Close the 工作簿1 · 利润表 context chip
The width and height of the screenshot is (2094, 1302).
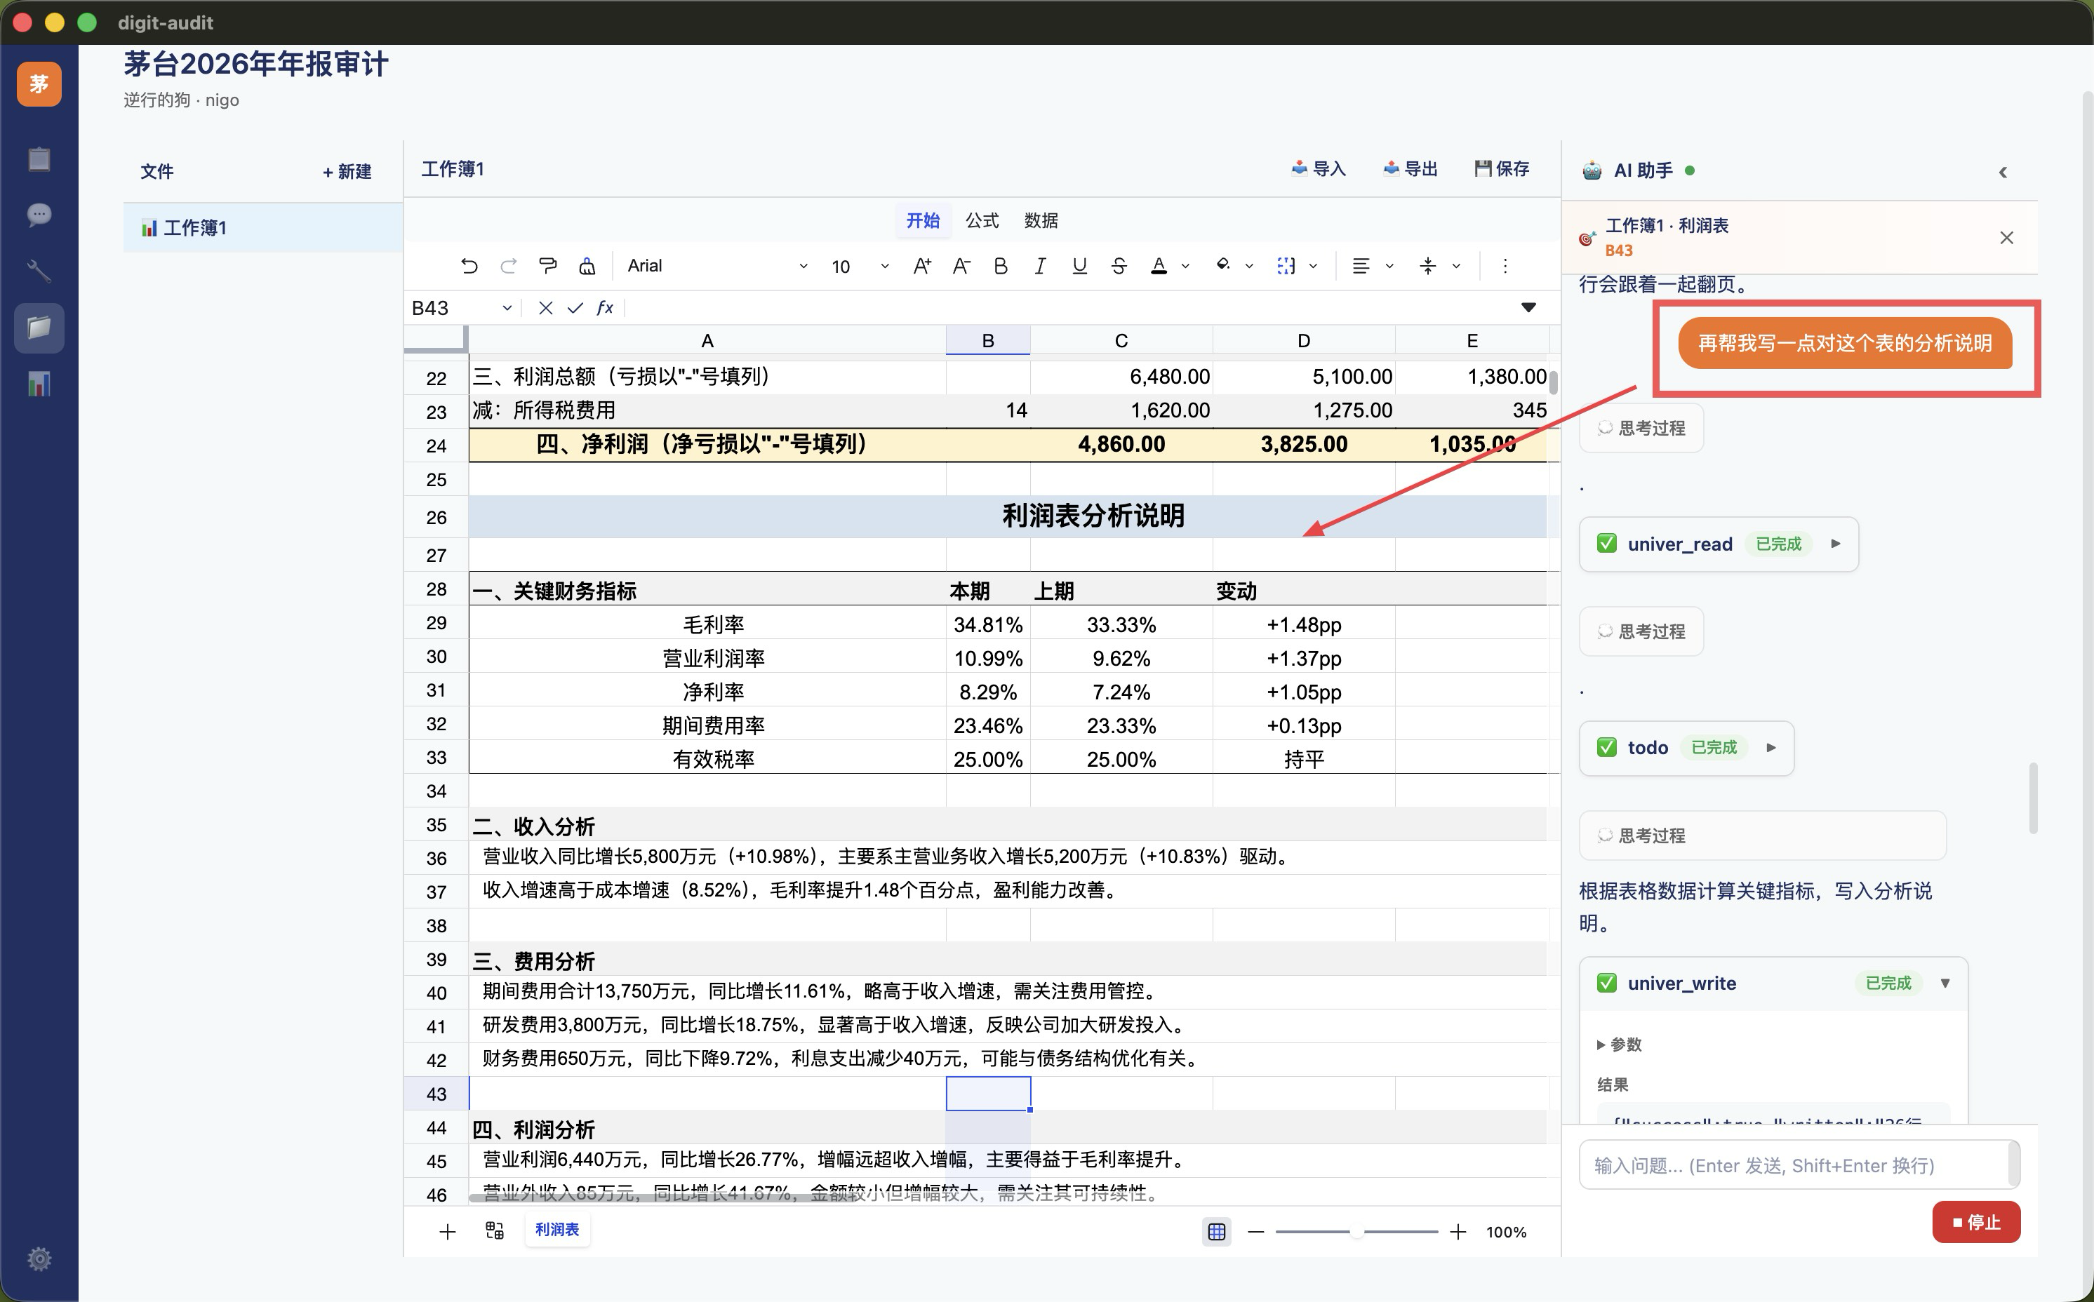tap(2006, 238)
